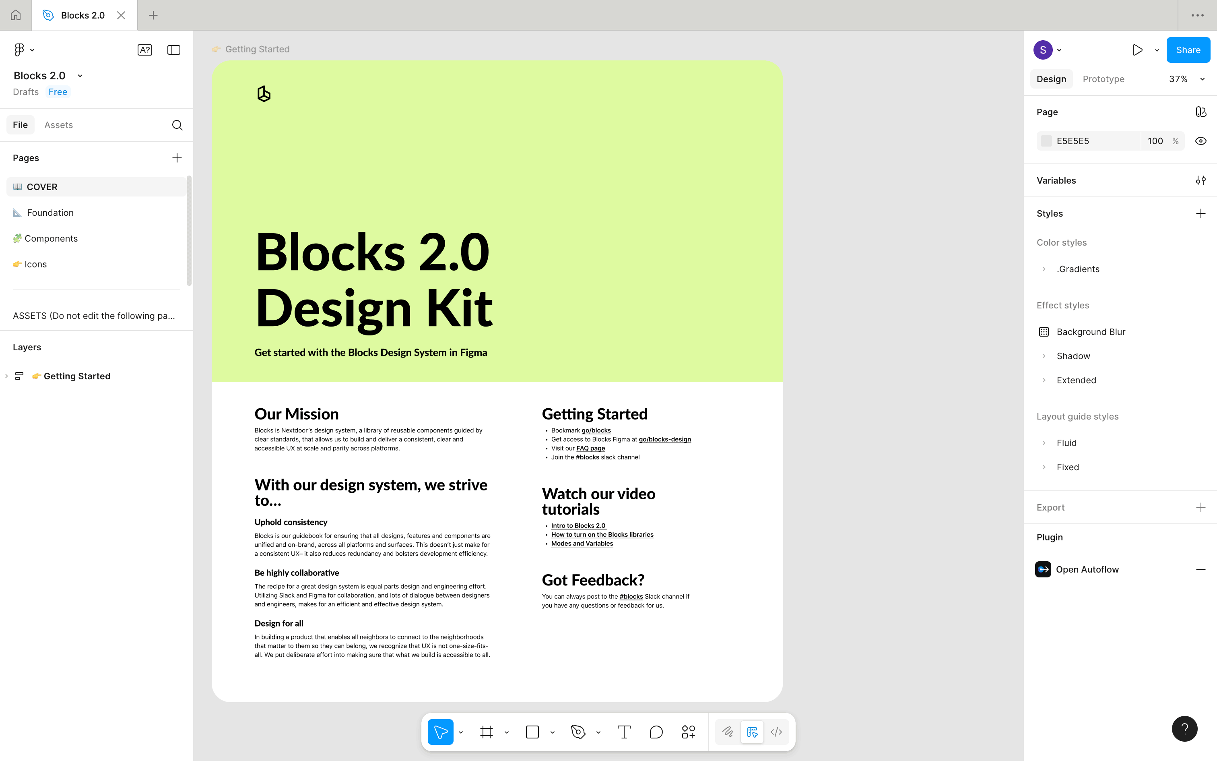The width and height of the screenshot is (1217, 761).
Task: Select the Frame tool
Action: pos(485,732)
